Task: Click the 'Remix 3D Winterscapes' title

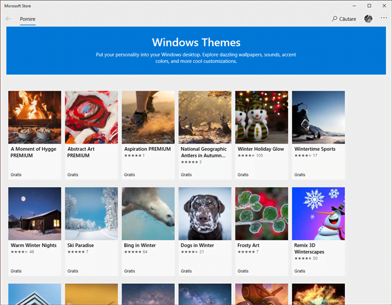Action: pos(309,249)
